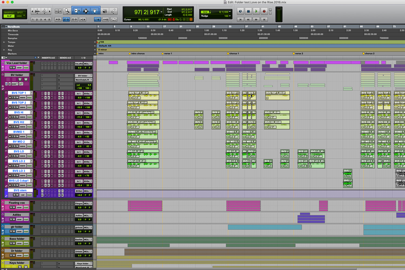Click Return to Zero transport button
The image size is (405, 270).
pyautogui.click(x=240, y=19)
